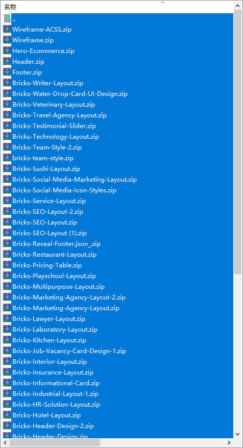Click the sort chevron above the column header
243x448 pixels.
[163, 2]
